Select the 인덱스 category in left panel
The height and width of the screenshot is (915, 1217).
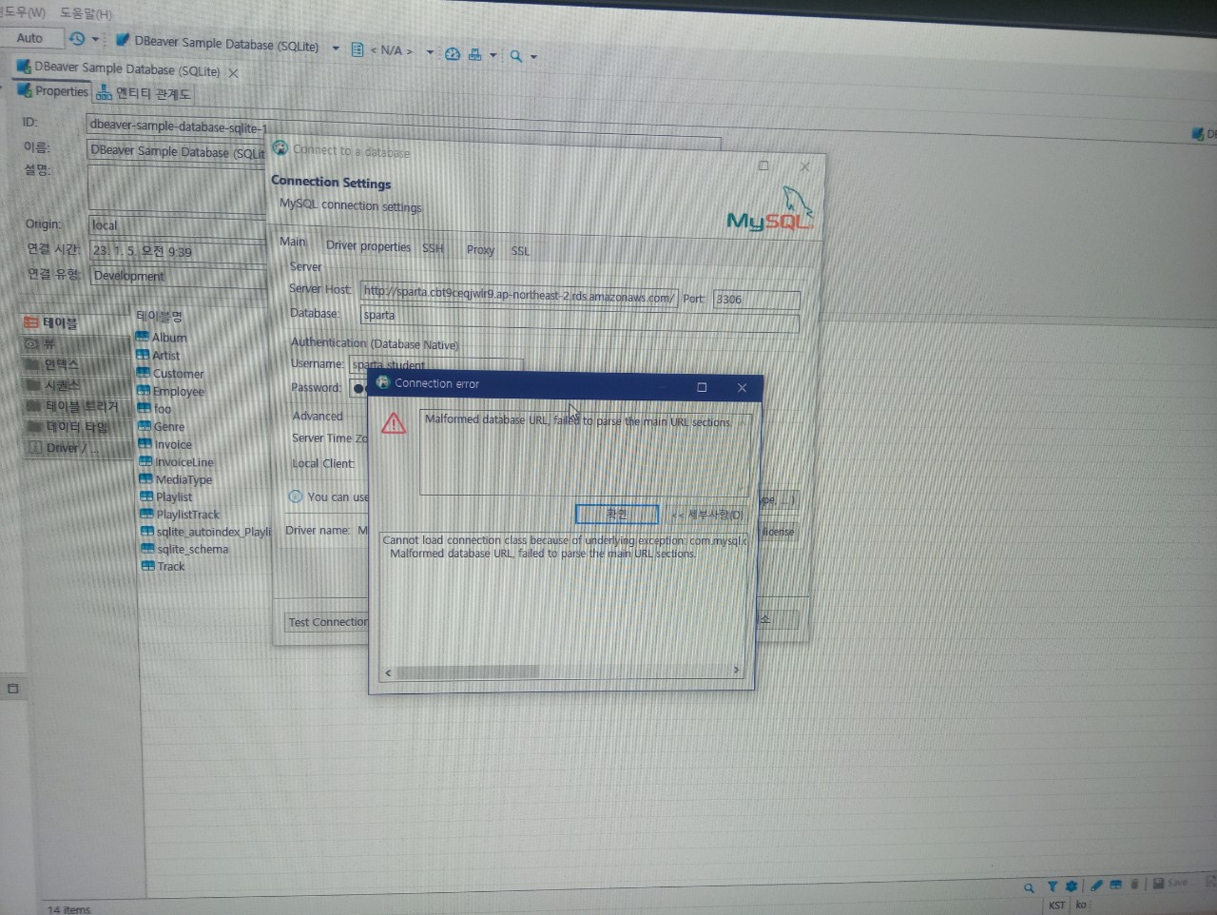click(77, 365)
